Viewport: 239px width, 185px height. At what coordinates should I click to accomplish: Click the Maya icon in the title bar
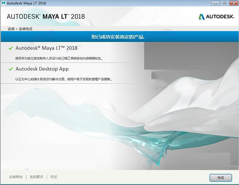pyautogui.click(x=3, y=3)
